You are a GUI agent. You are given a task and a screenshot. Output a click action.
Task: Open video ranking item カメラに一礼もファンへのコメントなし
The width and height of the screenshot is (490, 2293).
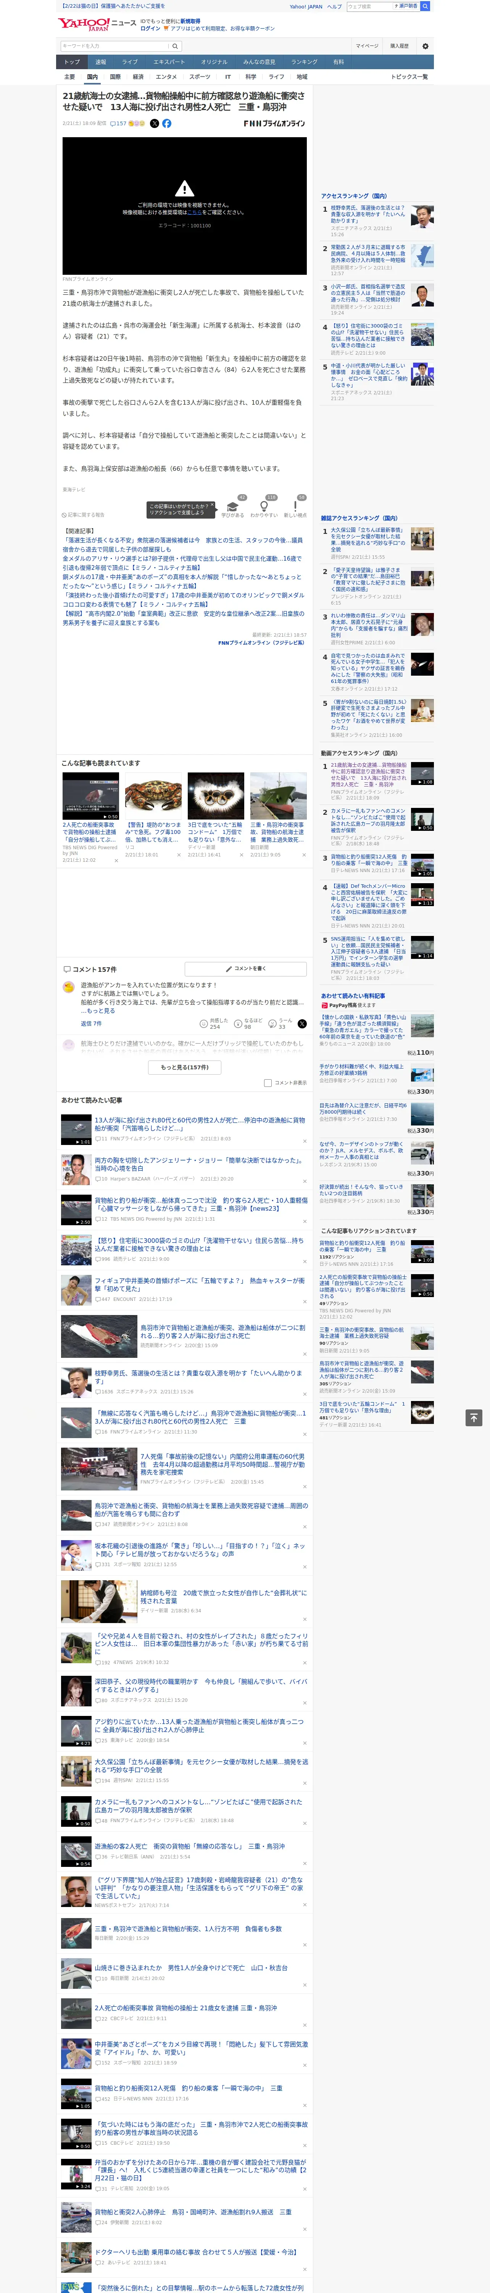[368, 821]
